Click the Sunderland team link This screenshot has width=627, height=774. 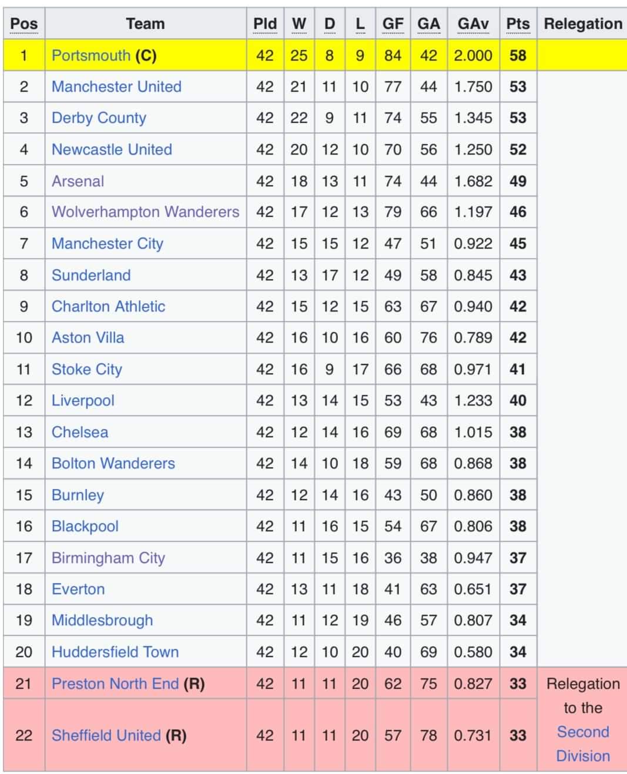coord(91,275)
